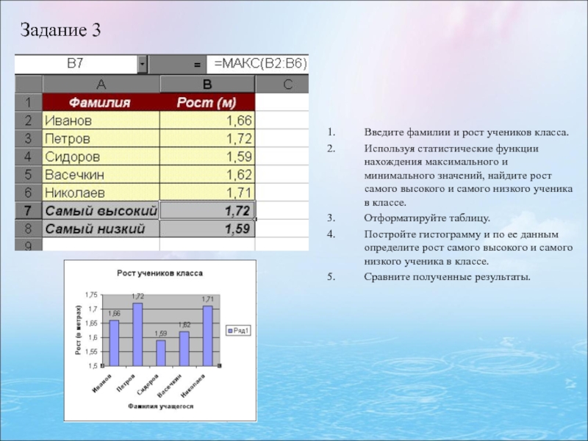Screen dimensions: 588x441
Task: Select the Самый высокий label cell
Action: coord(101,210)
